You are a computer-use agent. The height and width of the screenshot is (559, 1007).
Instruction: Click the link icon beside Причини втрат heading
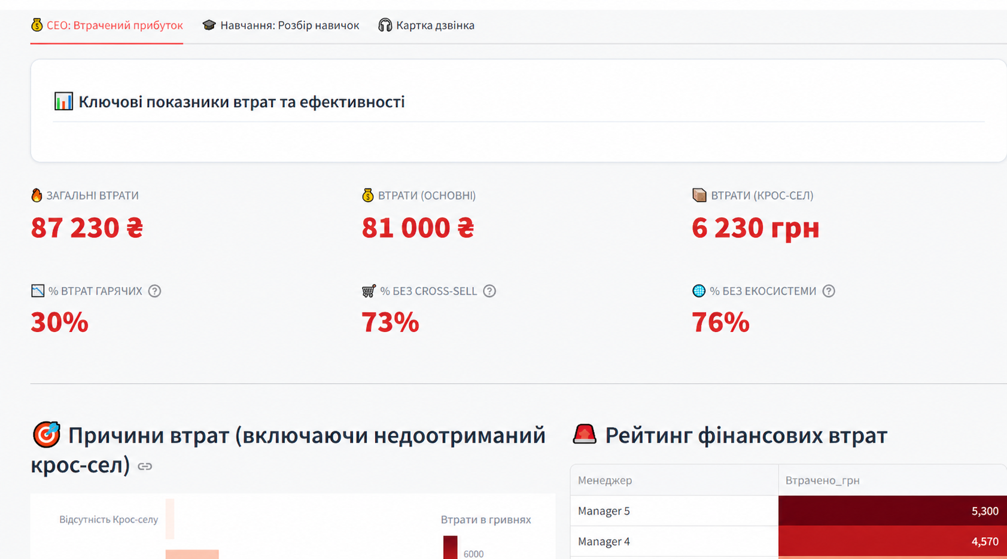[145, 466]
